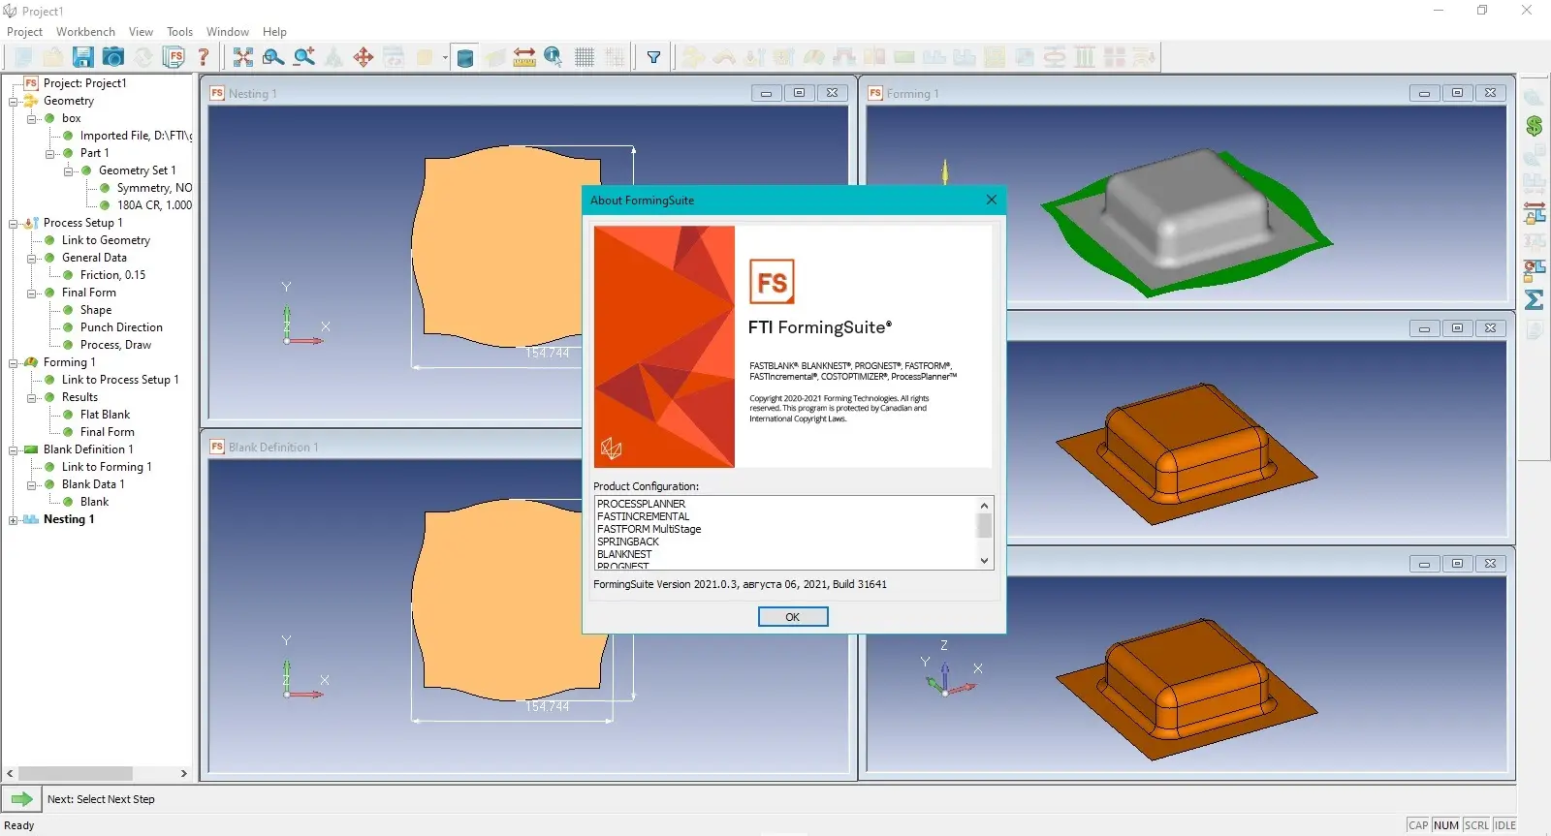1551x836 pixels.
Task: Click Product Configuration list down arrow
Action: point(984,561)
